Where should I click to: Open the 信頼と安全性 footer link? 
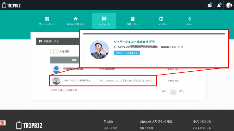[146, 128]
